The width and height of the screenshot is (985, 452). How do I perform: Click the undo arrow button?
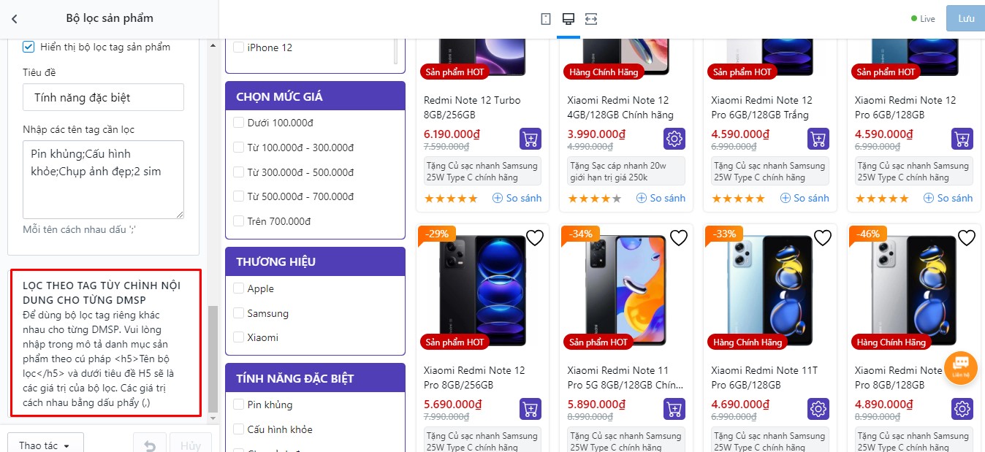[150, 445]
